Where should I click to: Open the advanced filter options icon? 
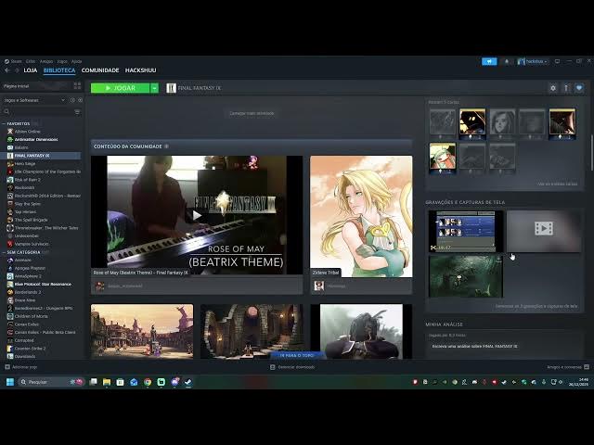[x=77, y=112]
